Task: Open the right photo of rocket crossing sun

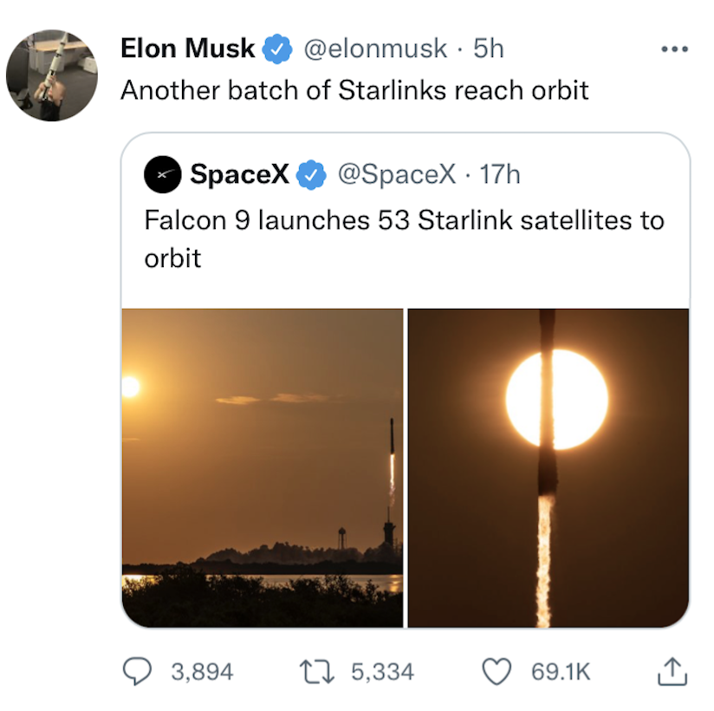Action: 548,467
